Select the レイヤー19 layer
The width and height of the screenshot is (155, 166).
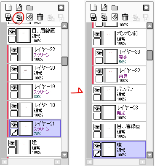coord(35,91)
